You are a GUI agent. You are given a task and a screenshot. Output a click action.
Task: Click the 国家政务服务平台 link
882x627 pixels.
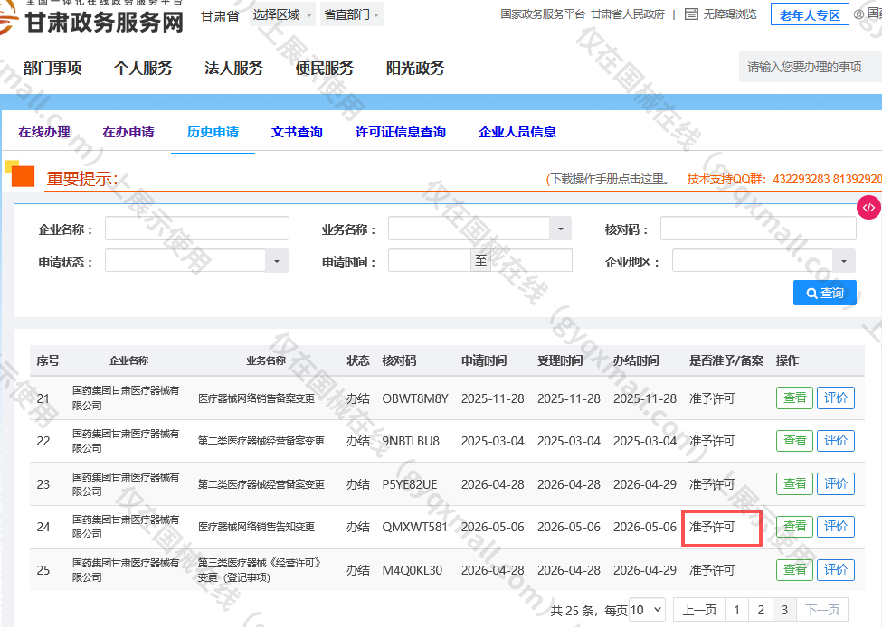coord(542,14)
